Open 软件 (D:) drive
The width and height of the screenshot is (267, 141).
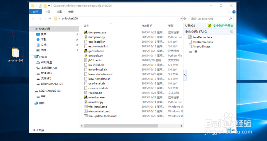click(x=44, y=73)
